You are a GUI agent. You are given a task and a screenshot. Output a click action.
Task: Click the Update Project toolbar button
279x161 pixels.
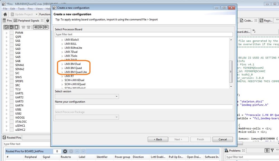pos(22,14)
